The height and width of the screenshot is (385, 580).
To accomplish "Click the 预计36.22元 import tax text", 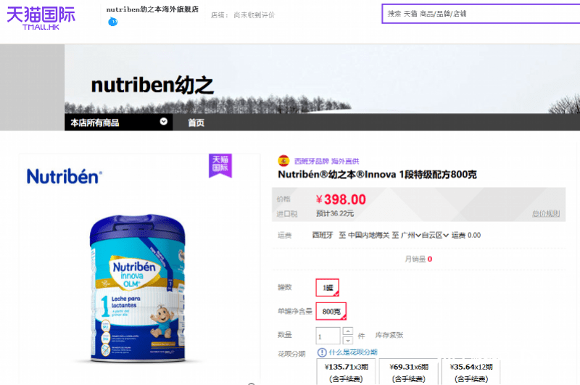I will [x=335, y=213].
